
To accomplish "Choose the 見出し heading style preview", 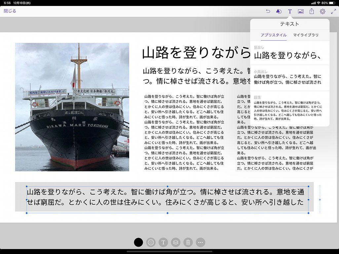I will pyautogui.click(x=290, y=53).
